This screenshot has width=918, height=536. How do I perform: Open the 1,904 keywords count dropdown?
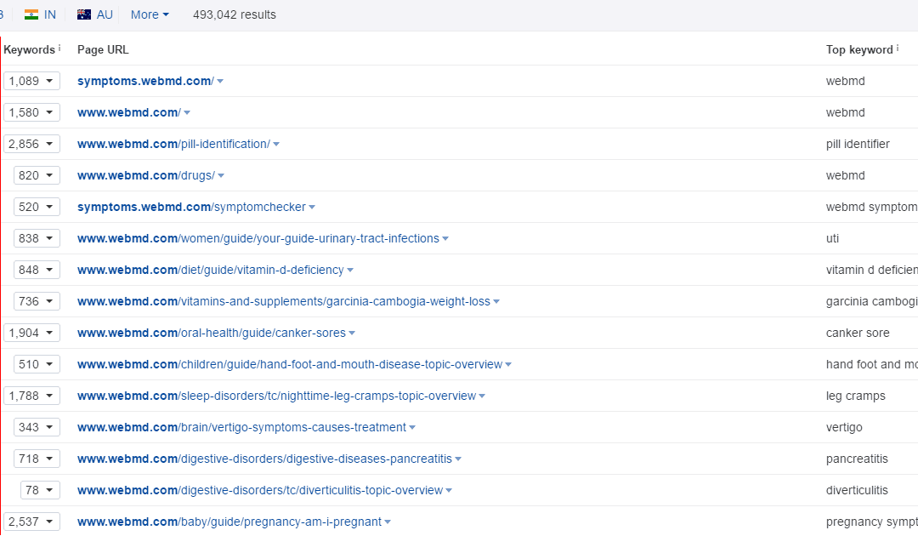(32, 333)
